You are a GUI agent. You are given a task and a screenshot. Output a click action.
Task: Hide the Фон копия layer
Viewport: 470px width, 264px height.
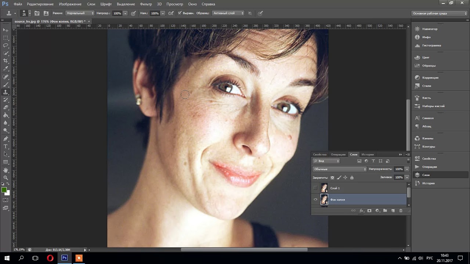click(315, 199)
